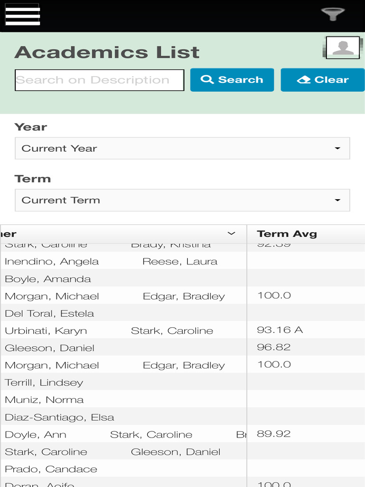Click the Urbinati, Karyn row
The width and height of the screenshot is (365, 487).
[46, 331]
